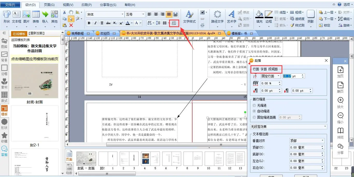
Task: Click the paragraph settings icon in toolbar
Action: pos(174,23)
